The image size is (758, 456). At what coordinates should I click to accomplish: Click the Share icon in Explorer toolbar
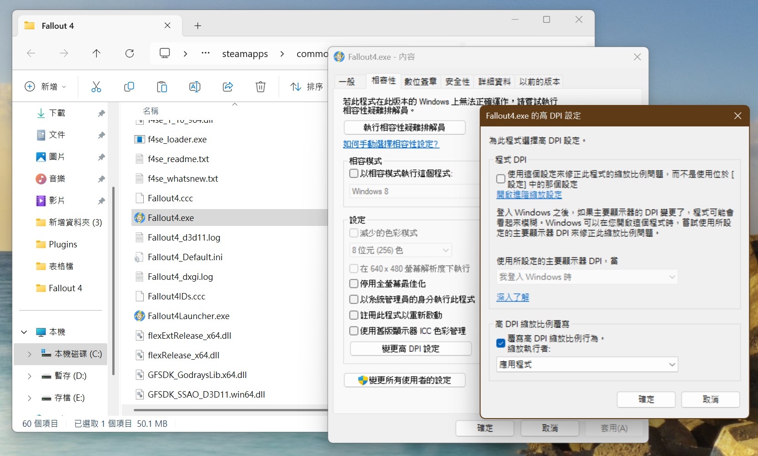coord(228,87)
